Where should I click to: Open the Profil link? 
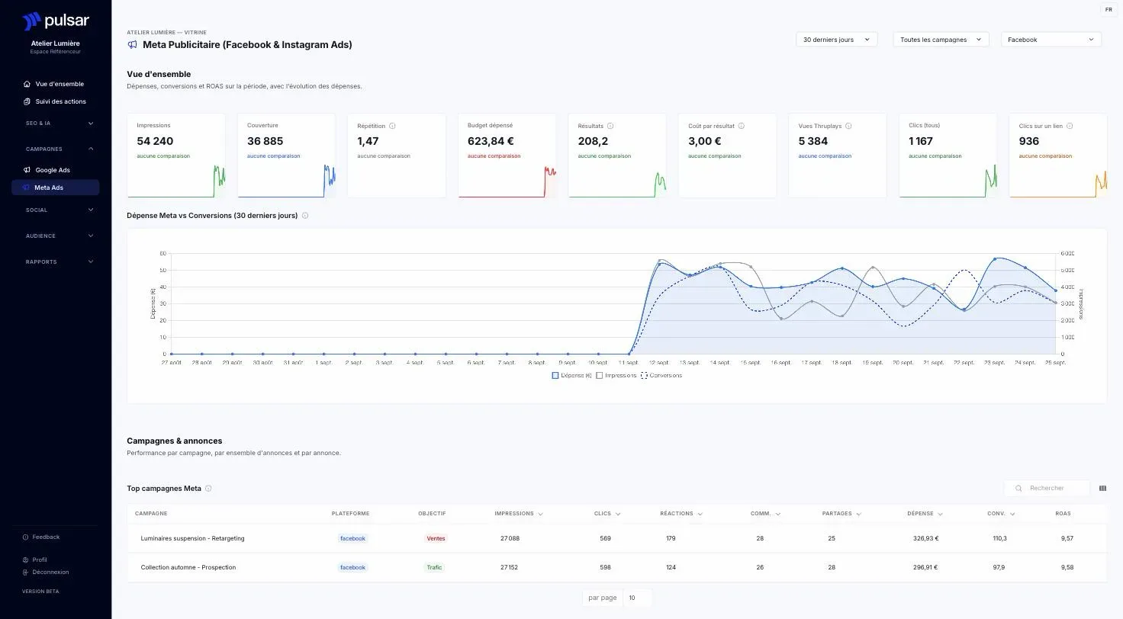point(35,560)
